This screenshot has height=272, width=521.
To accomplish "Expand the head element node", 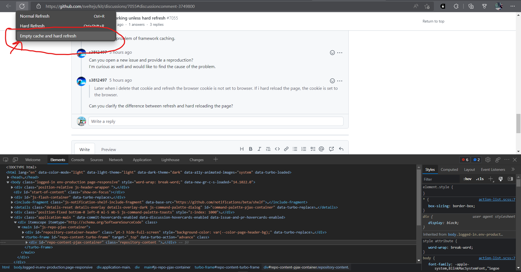I will tap(8, 177).
